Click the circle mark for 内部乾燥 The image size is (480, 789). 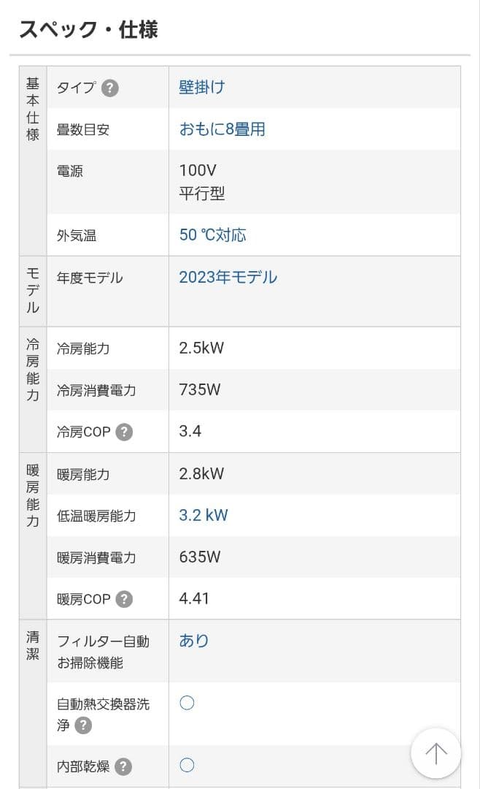pyautogui.click(x=187, y=766)
